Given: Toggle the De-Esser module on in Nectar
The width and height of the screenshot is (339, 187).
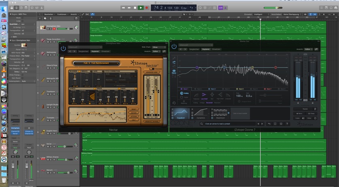Looking at the screenshot, I should 79,71.
